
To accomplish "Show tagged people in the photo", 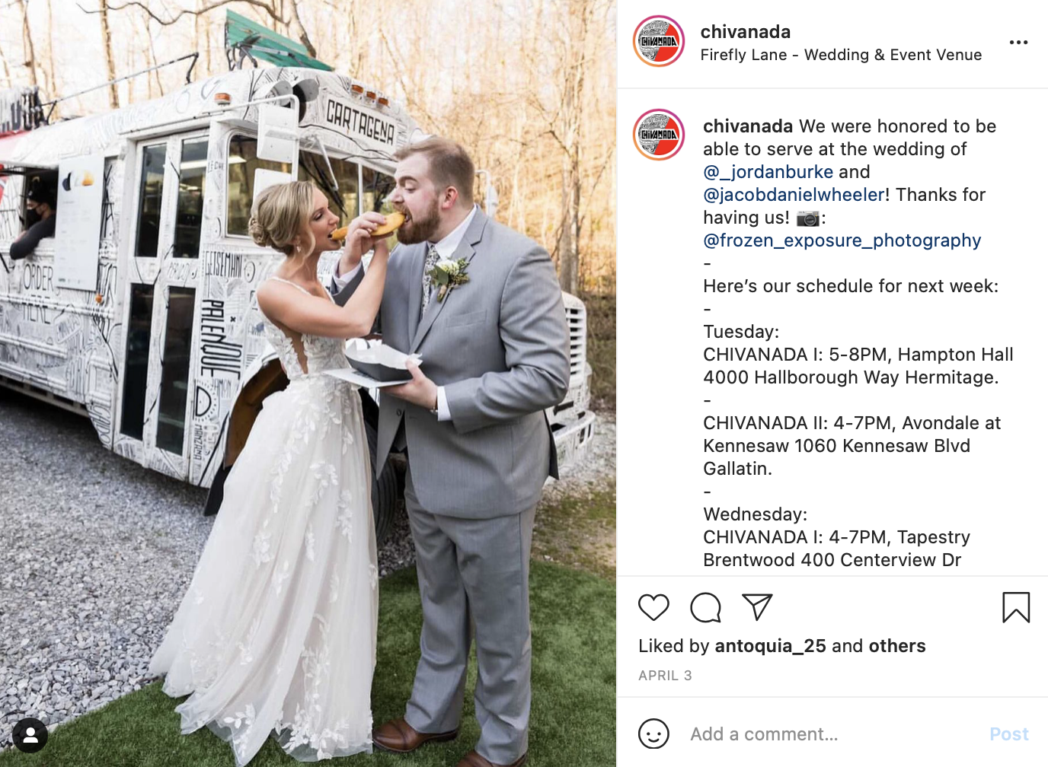I will click(x=30, y=735).
